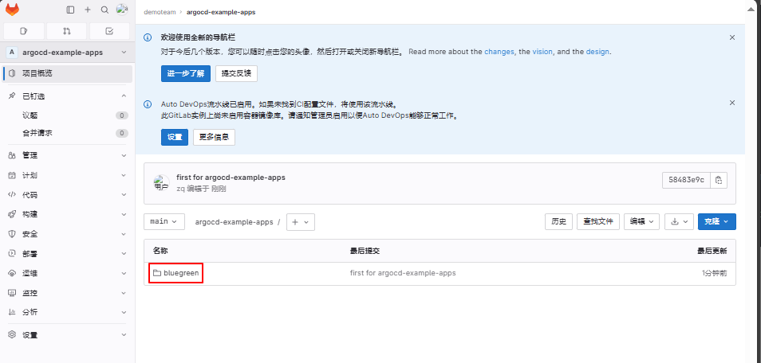
Task: Click the commit author avatar
Action: click(x=162, y=183)
